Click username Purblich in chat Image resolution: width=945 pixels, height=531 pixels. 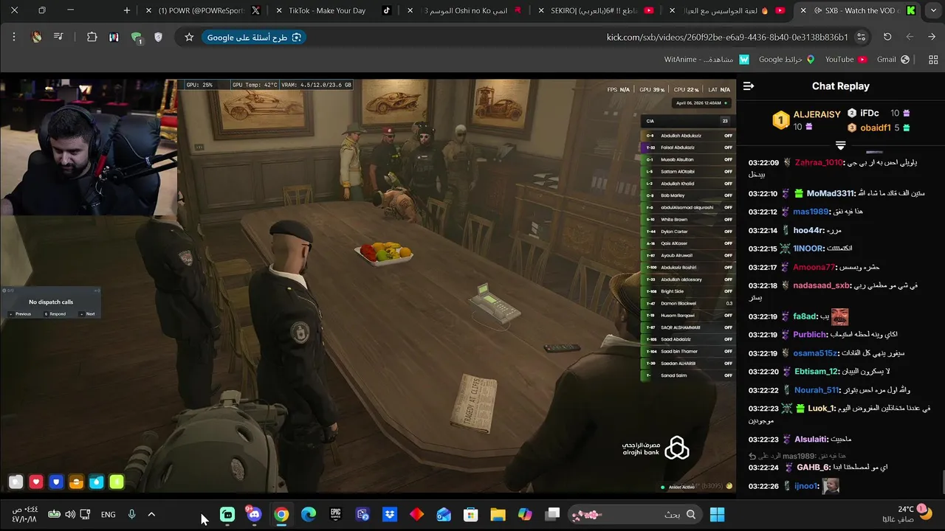point(811,335)
